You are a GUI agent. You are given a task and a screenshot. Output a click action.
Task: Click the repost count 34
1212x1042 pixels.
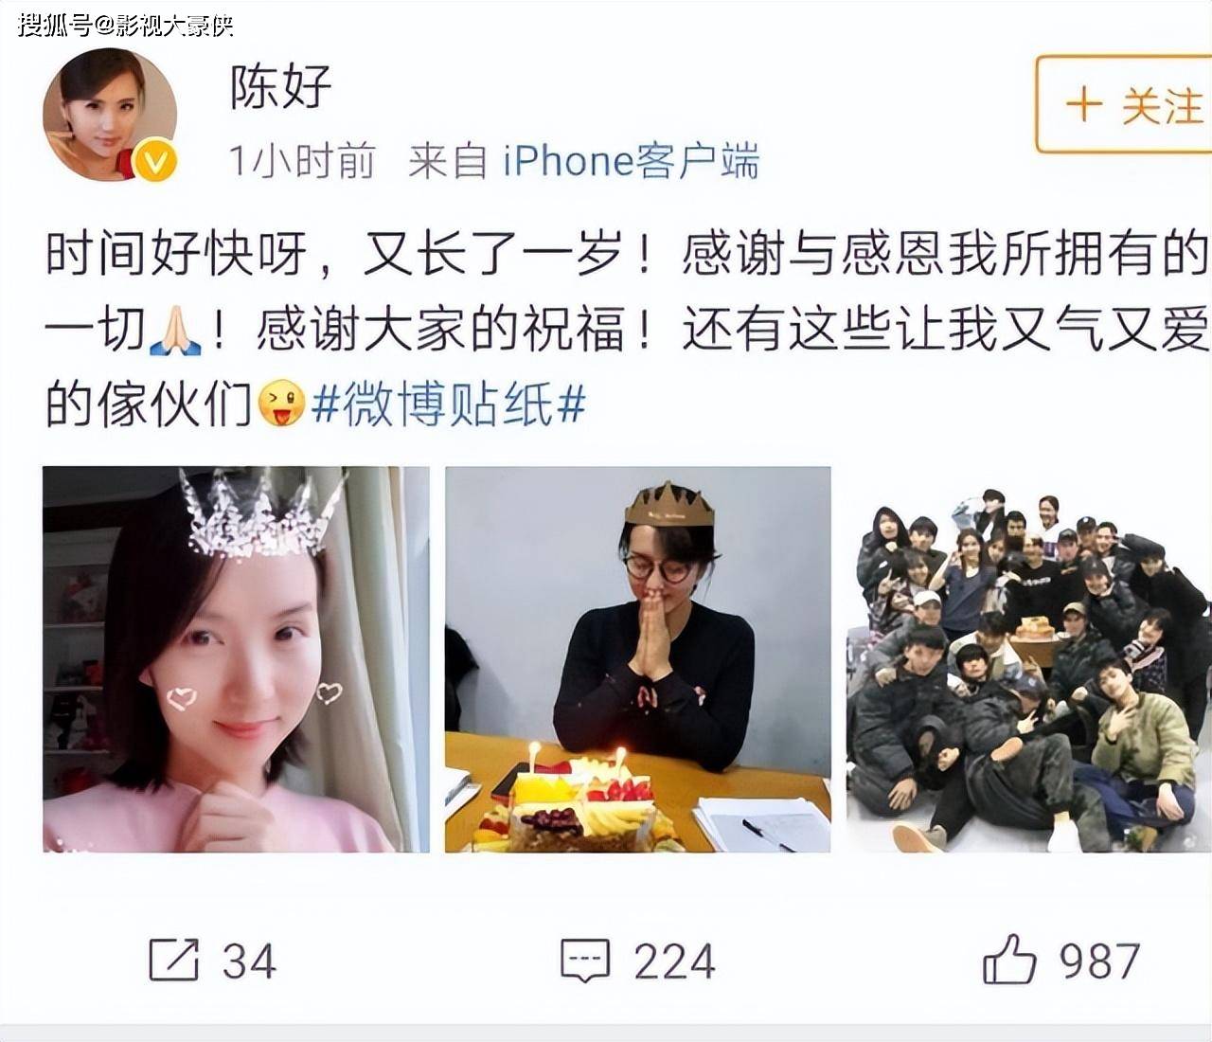(249, 961)
